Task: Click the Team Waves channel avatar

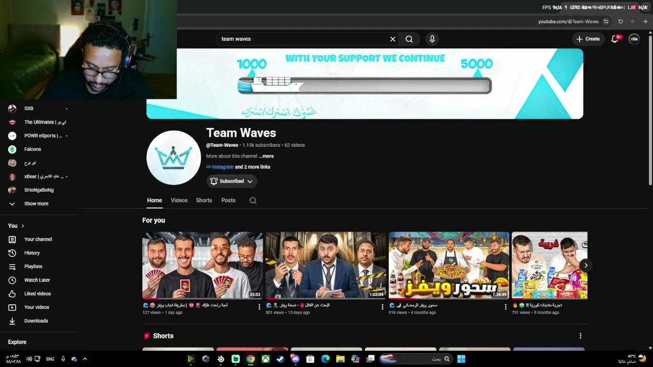Action: point(173,158)
